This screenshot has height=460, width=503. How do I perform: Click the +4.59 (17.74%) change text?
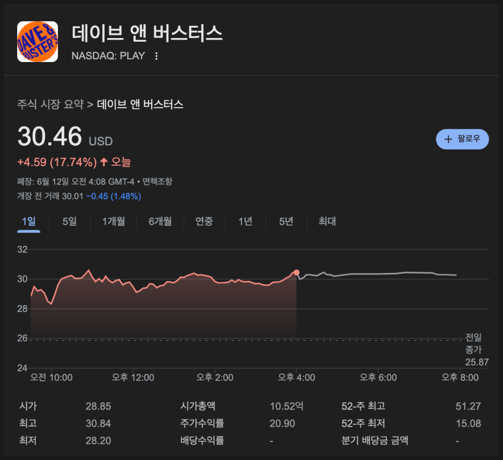(57, 163)
